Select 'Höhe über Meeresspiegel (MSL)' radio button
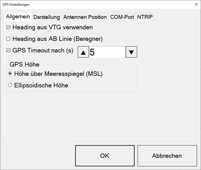 click(x=10, y=74)
